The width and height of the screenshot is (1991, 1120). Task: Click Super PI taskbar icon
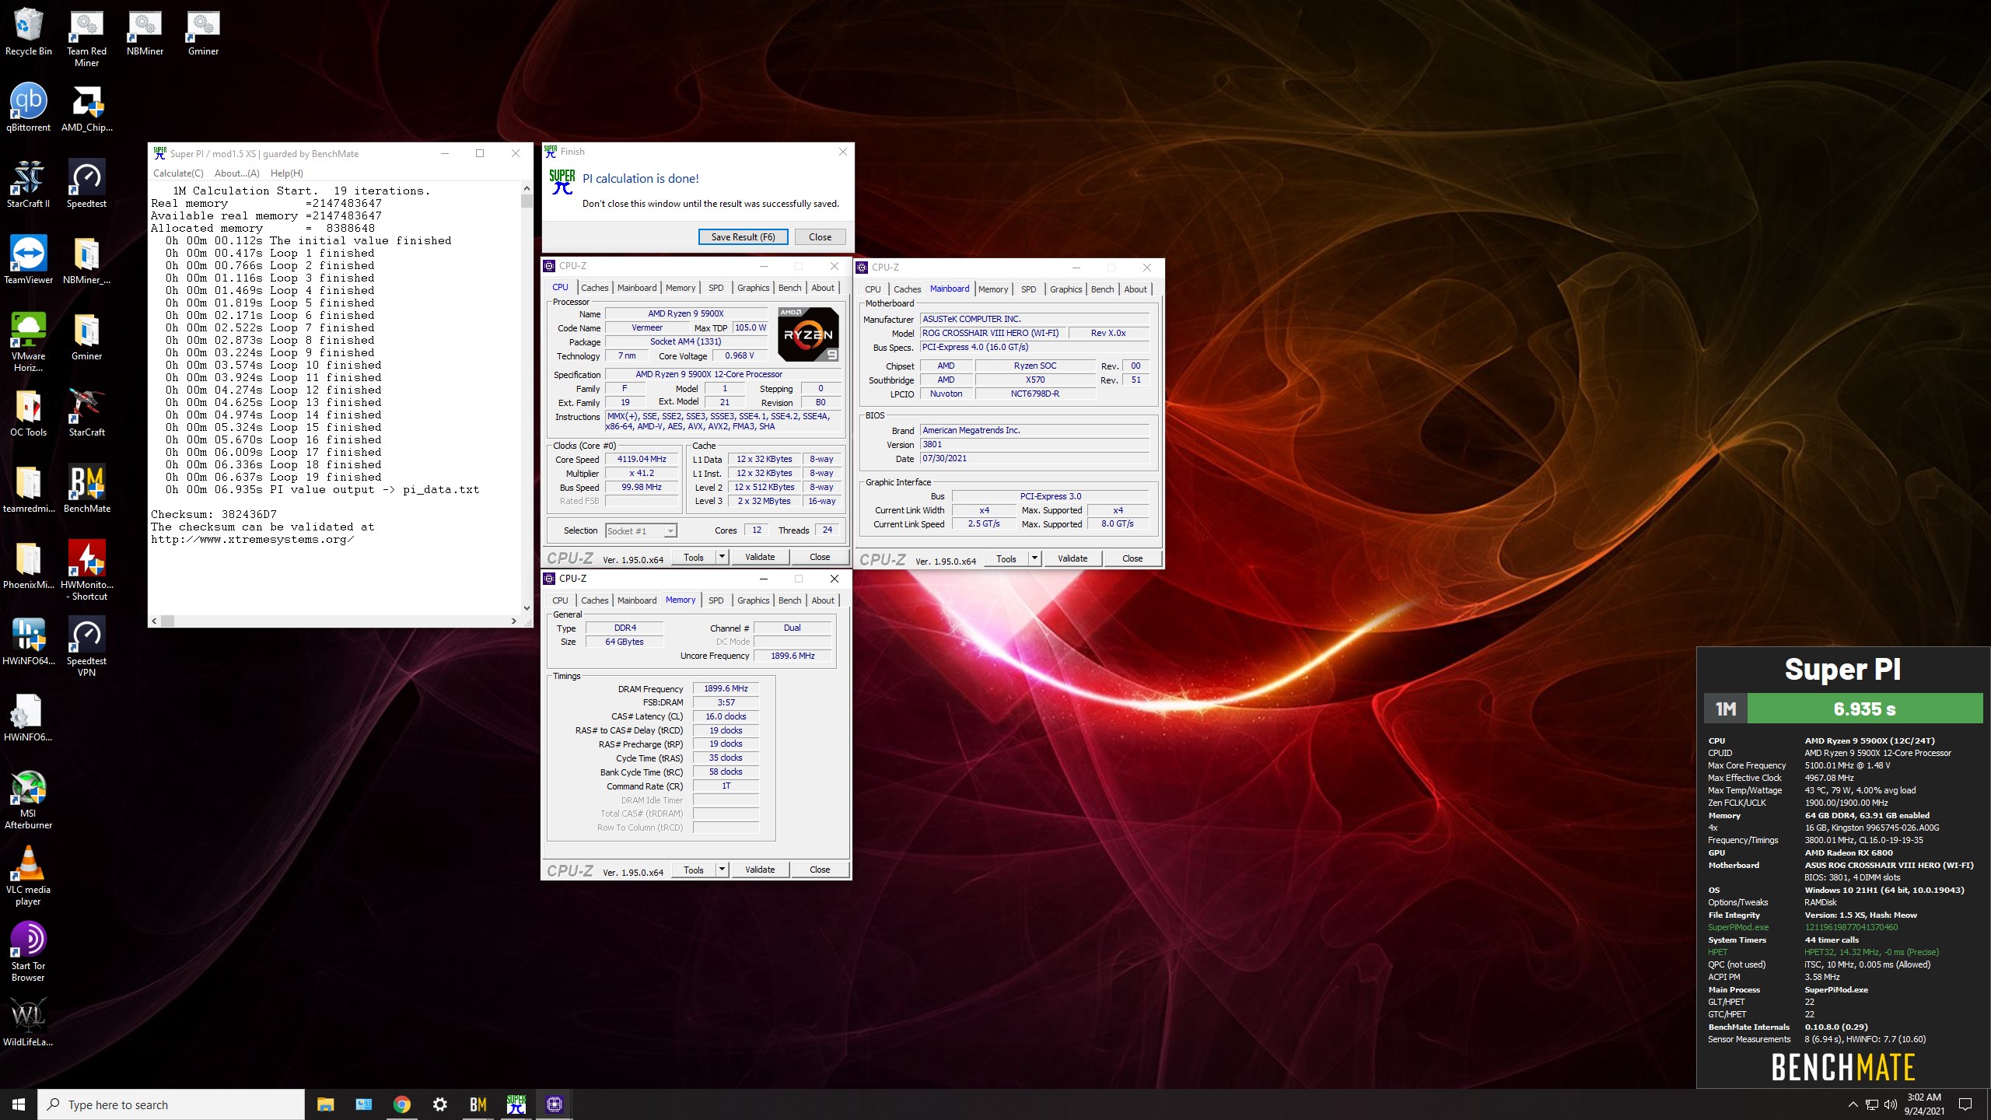tap(516, 1104)
